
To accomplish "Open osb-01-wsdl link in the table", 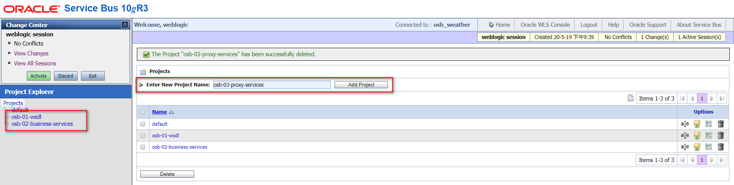I will 166,135.
